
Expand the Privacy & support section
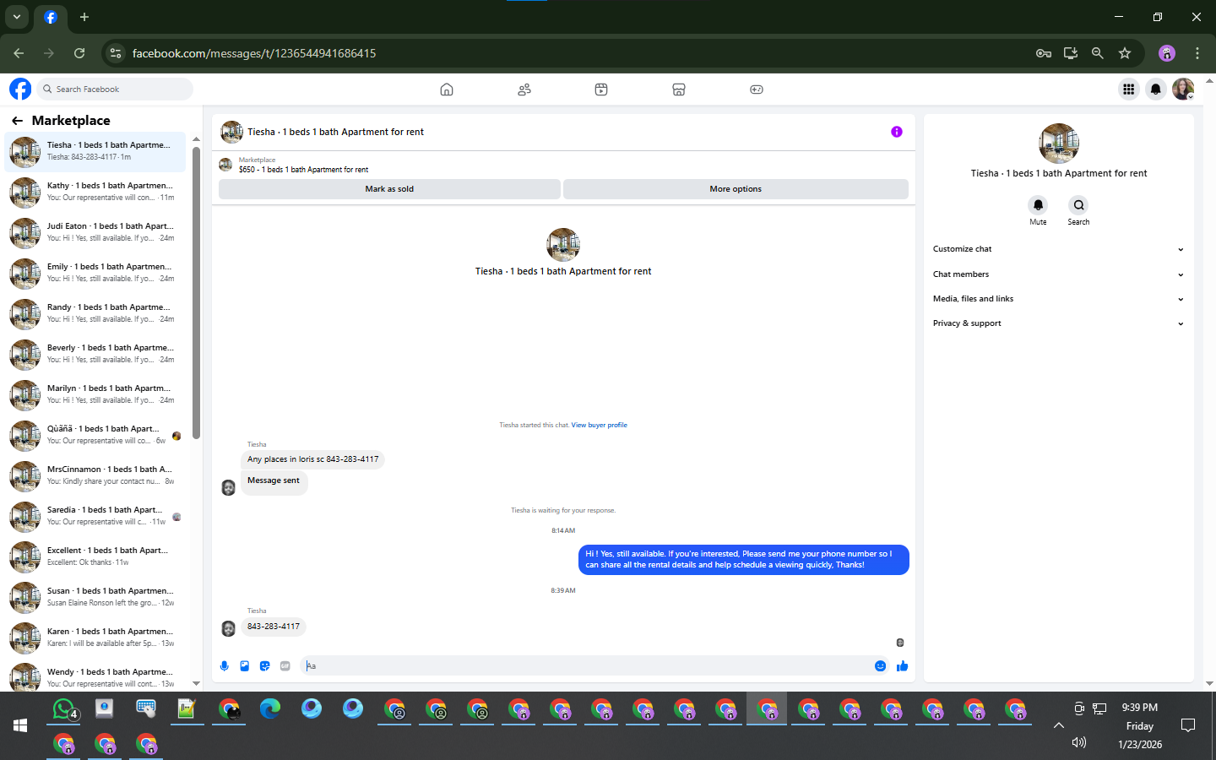point(1058,323)
